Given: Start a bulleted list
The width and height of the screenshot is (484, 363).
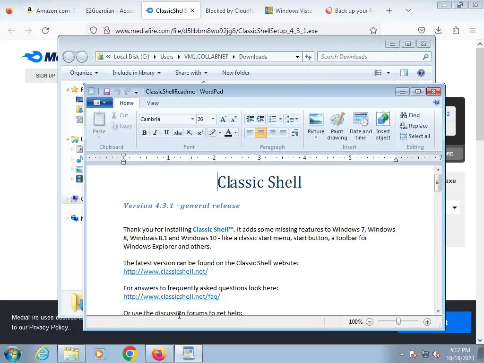Looking at the screenshot, I should point(273,119).
